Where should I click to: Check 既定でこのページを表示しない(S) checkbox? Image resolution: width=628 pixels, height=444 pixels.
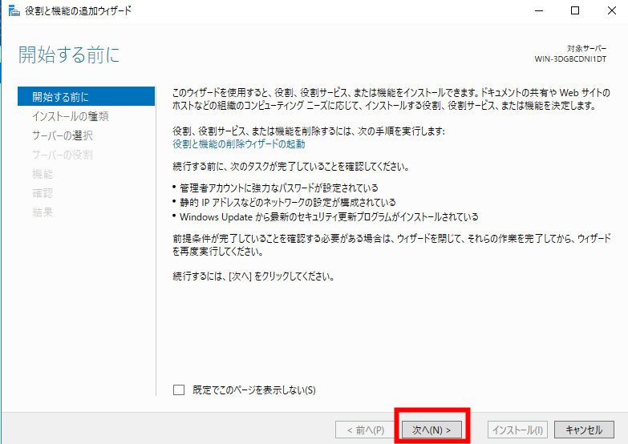pyautogui.click(x=179, y=390)
